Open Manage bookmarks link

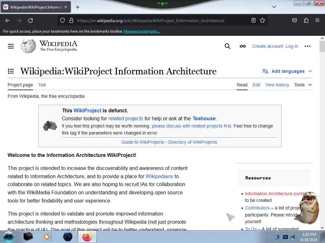[x=142, y=31]
